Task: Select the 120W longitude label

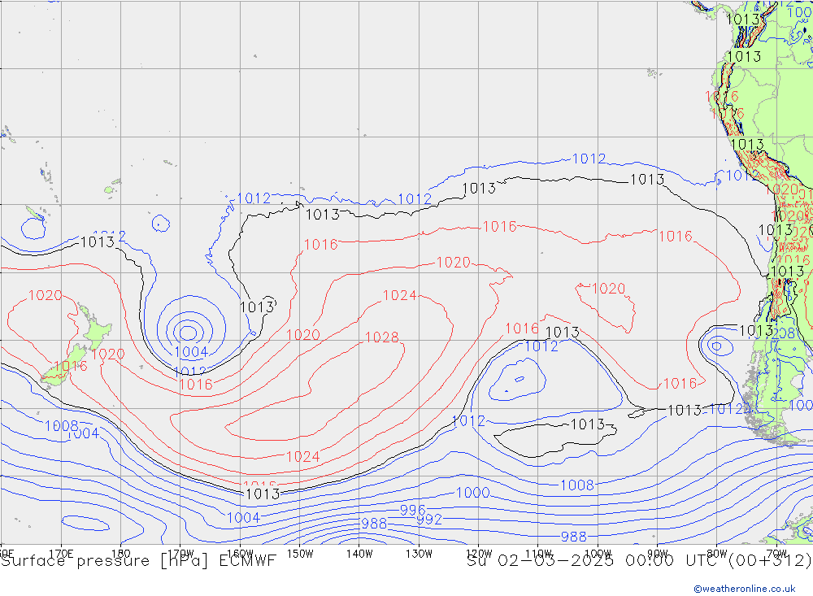Action: click(479, 552)
